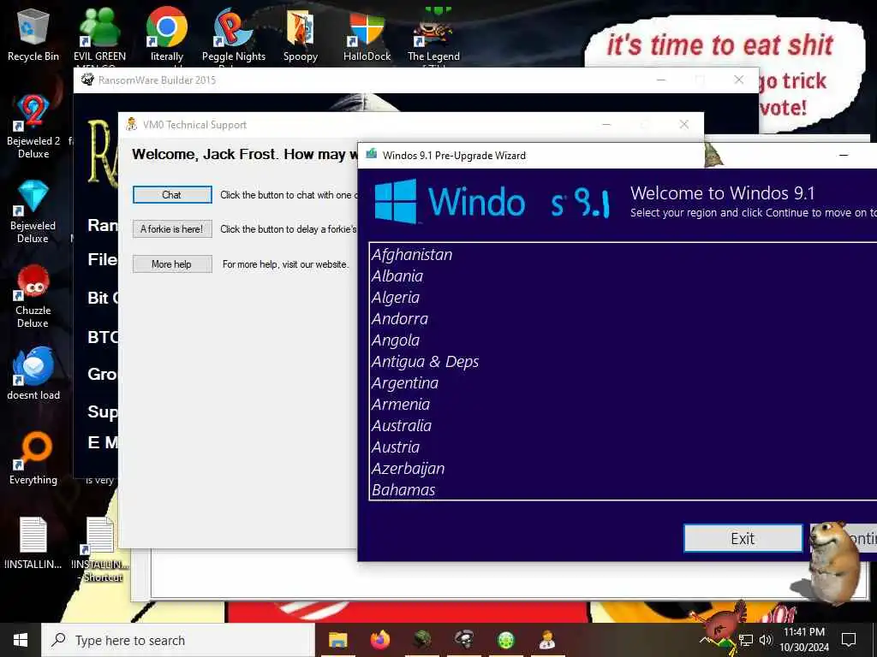Screen dimensions: 877x657
Task: Click the VM0 Technical Support taskbar icon
Action: click(x=547, y=640)
